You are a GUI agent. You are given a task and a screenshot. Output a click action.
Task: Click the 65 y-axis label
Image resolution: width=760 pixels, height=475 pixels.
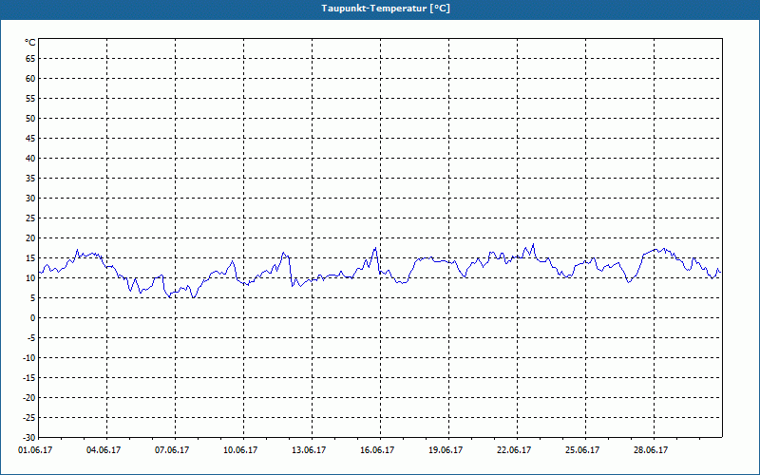[30, 59]
